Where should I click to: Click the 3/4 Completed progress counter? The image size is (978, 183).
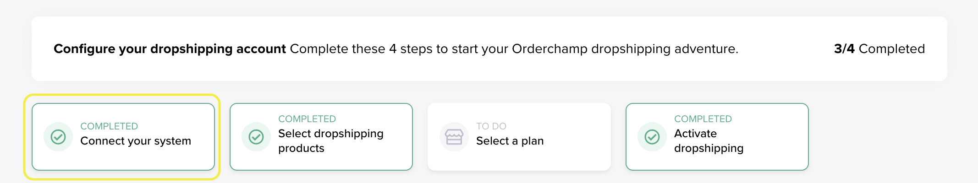coord(879,49)
